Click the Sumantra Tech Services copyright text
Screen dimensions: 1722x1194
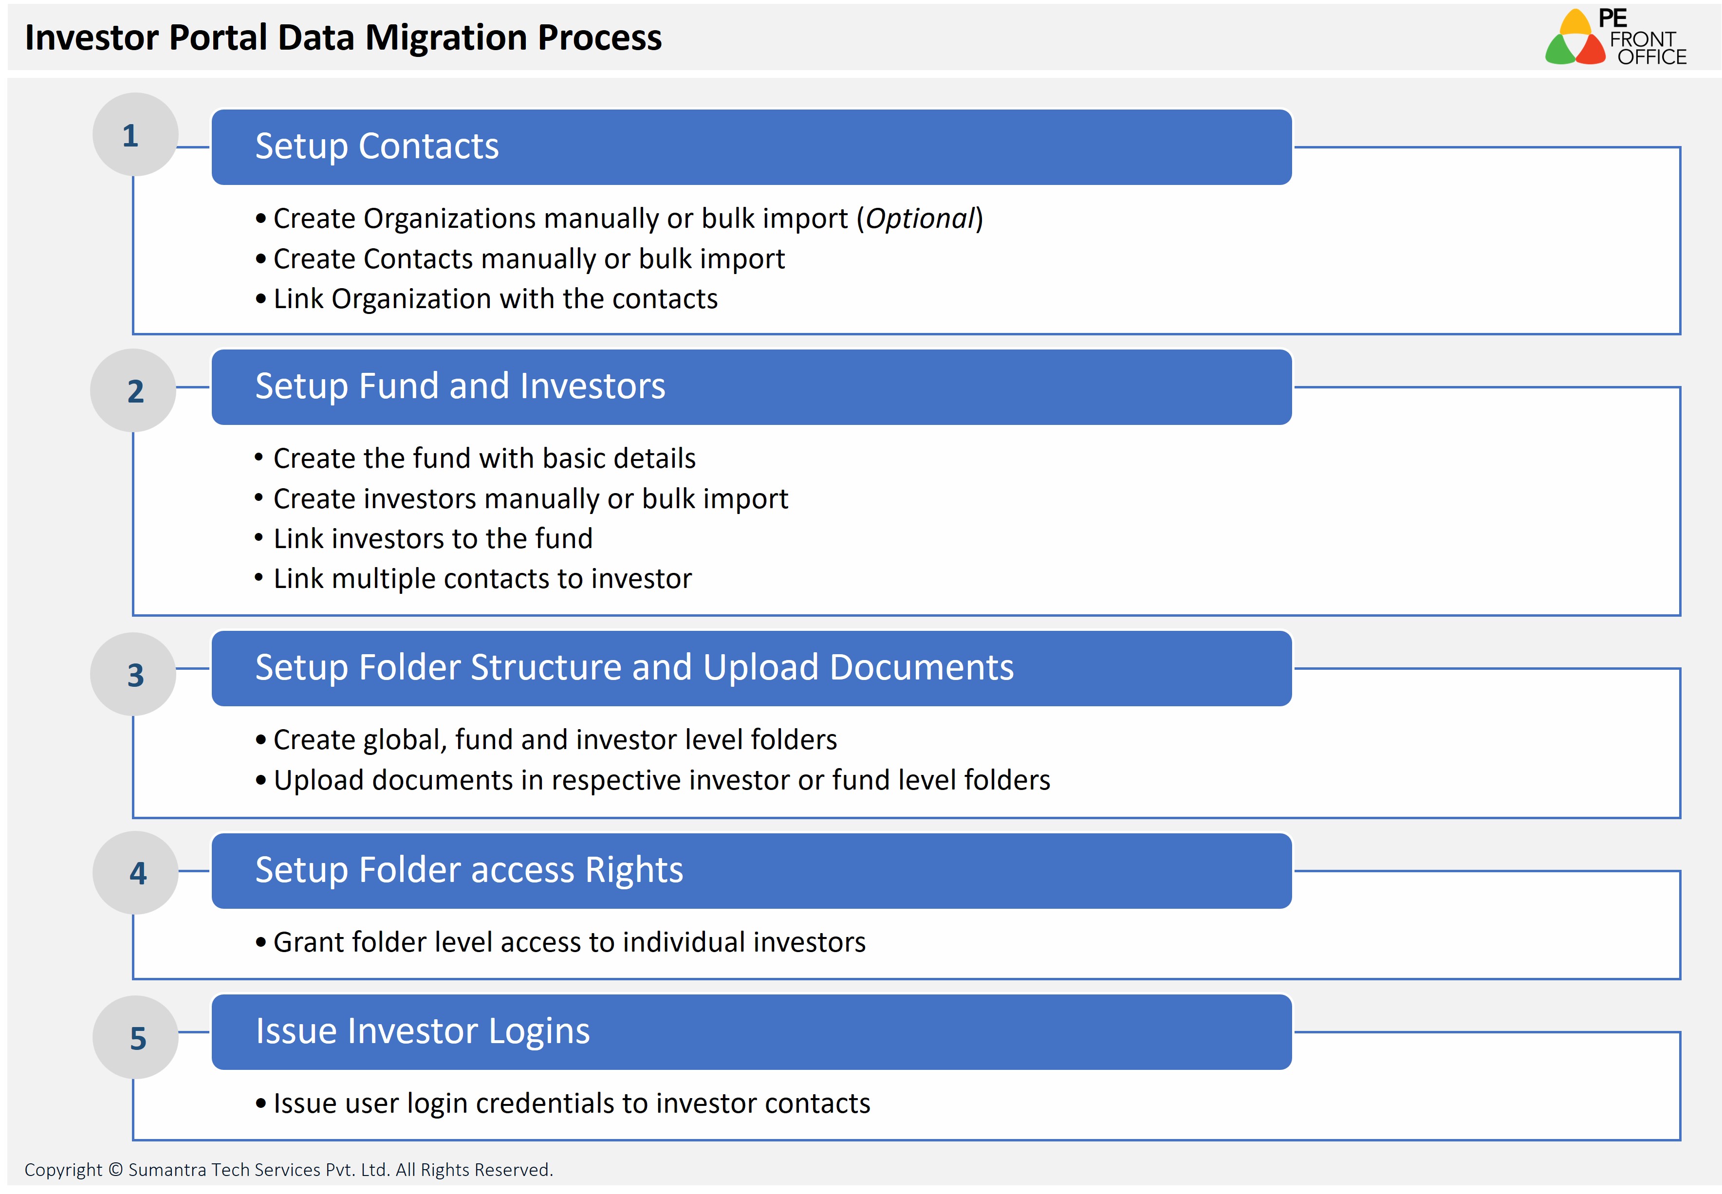tap(289, 1169)
